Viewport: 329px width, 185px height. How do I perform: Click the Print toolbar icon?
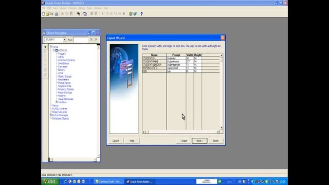(56, 14)
